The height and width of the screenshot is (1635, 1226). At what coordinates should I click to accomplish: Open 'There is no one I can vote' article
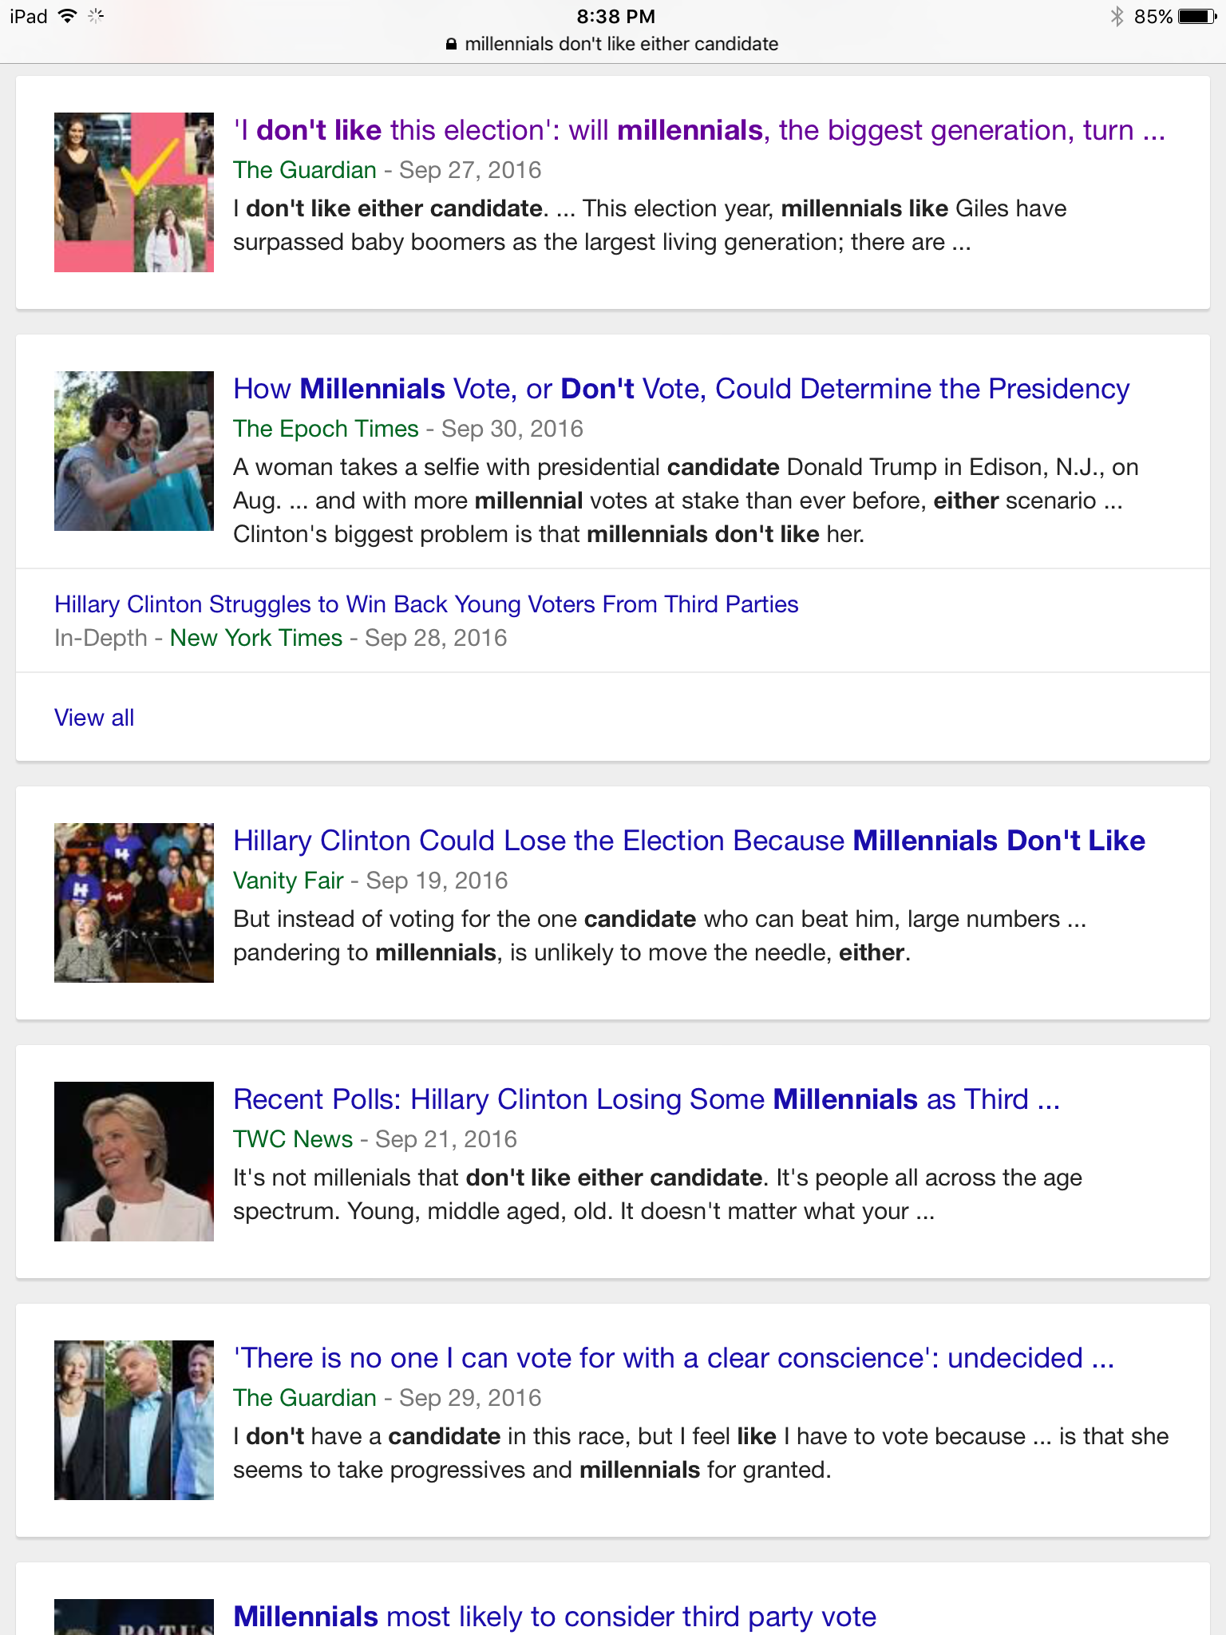674,1358
